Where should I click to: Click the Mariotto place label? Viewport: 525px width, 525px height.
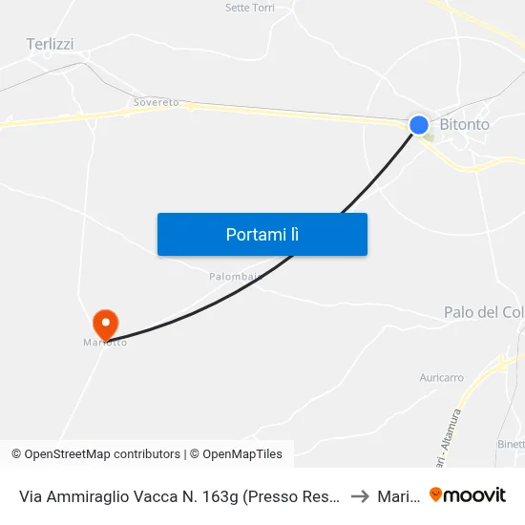(105, 343)
